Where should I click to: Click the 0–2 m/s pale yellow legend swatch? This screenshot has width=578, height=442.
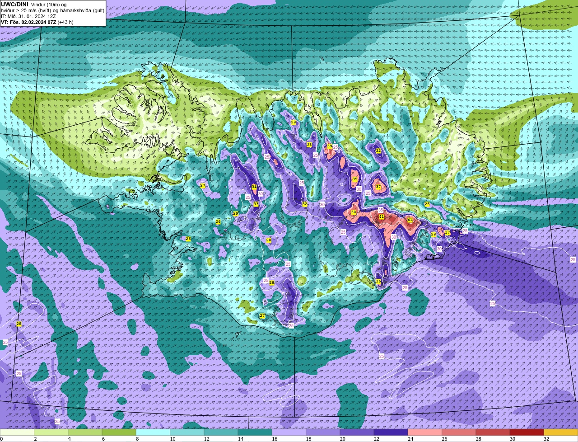click(17, 433)
